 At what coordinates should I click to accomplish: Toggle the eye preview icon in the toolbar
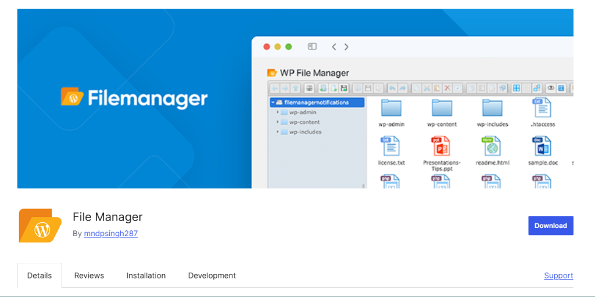click(551, 88)
